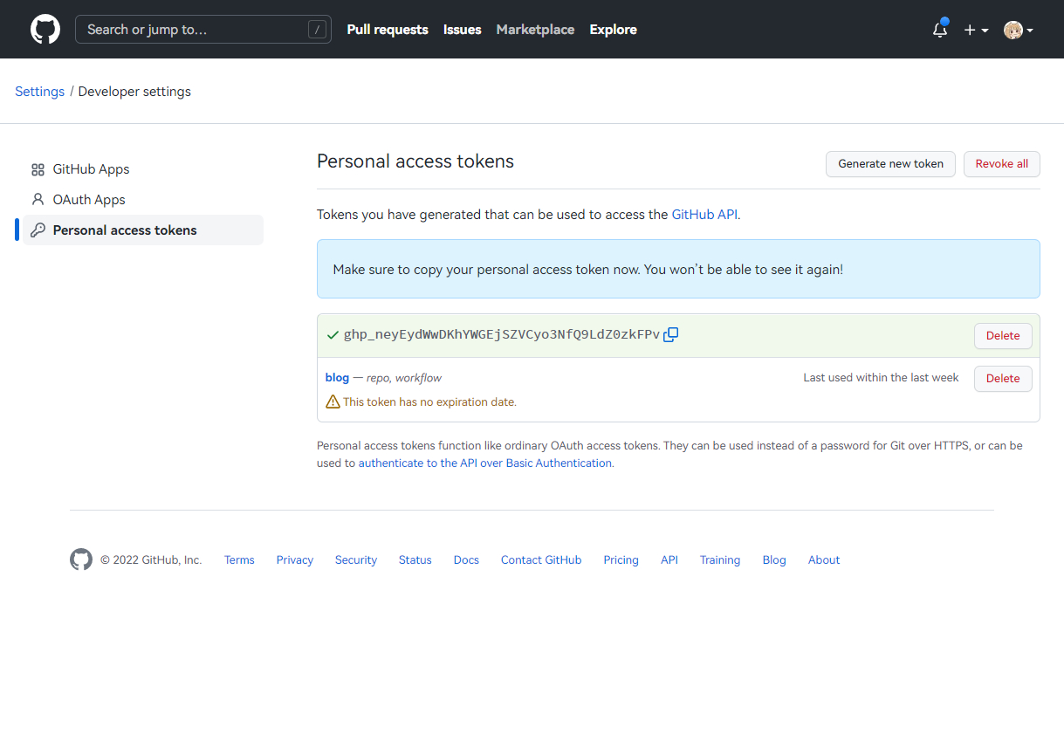Viewport: 1064px width, 741px height.
Task: Open the plus create-new dropdown
Action: click(976, 30)
